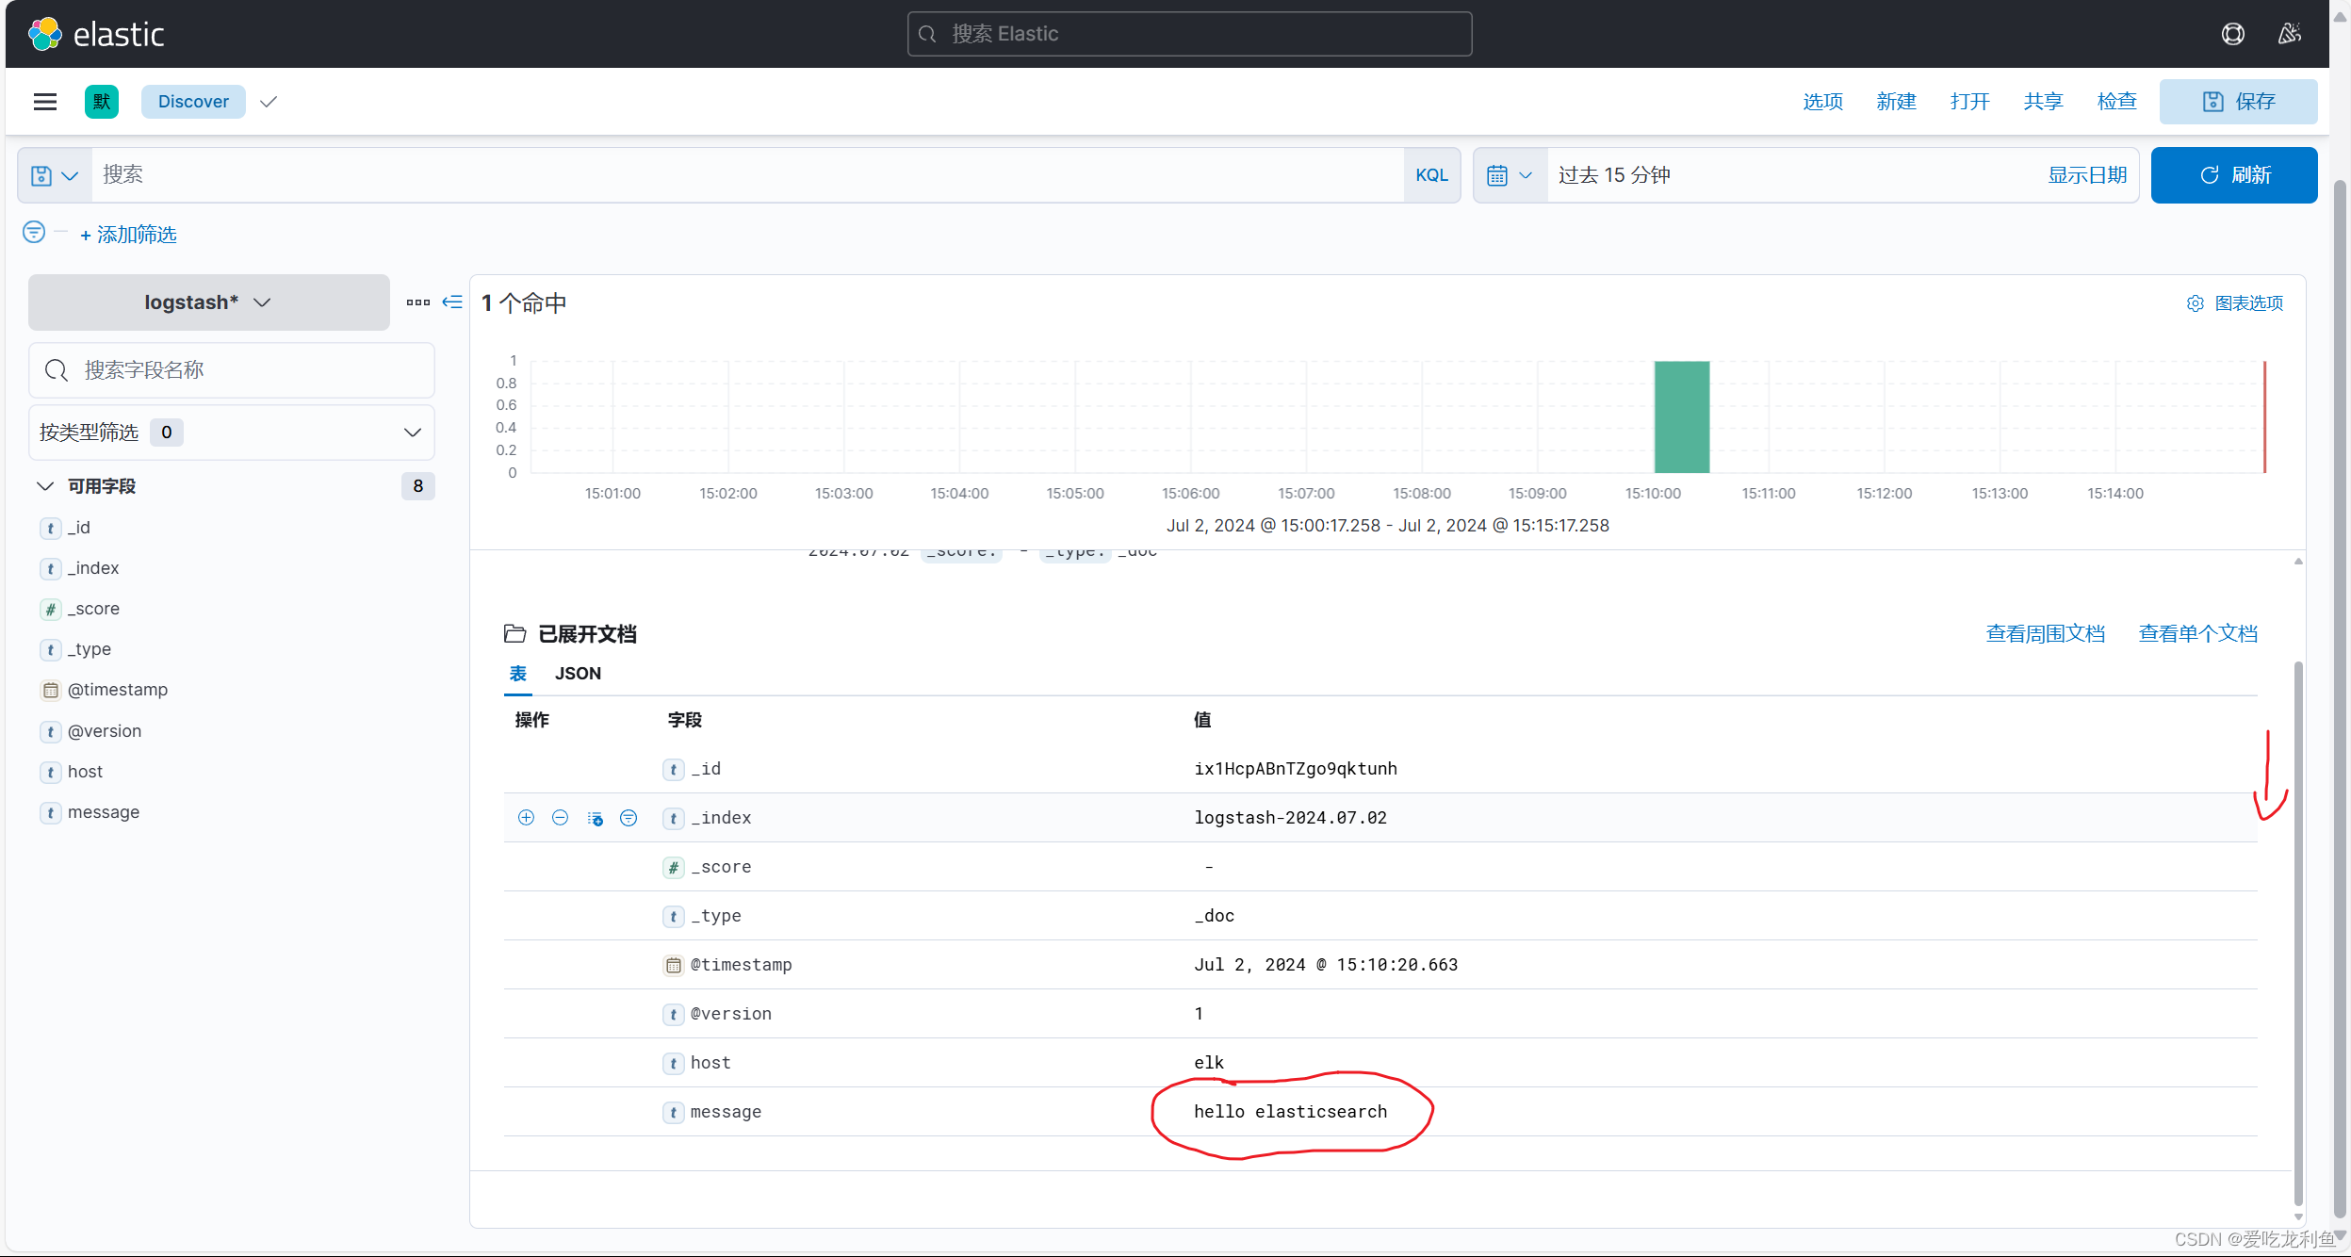Select the _type field in sidebar
This screenshot has width=2351, height=1257.
tap(90, 649)
